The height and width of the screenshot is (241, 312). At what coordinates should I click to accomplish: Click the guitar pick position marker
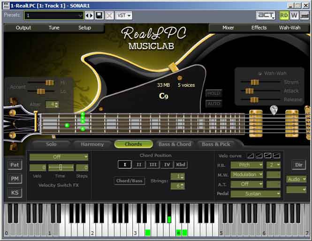[x=274, y=110]
